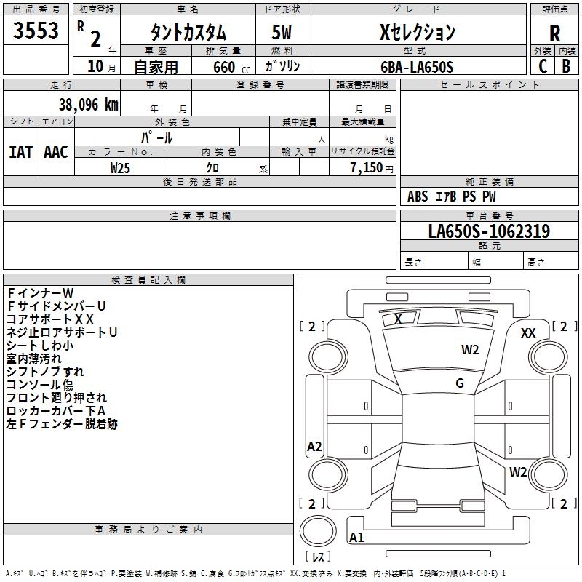Click interior grade B cell
Viewport: 582px width, 582px height.
(566, 65)
